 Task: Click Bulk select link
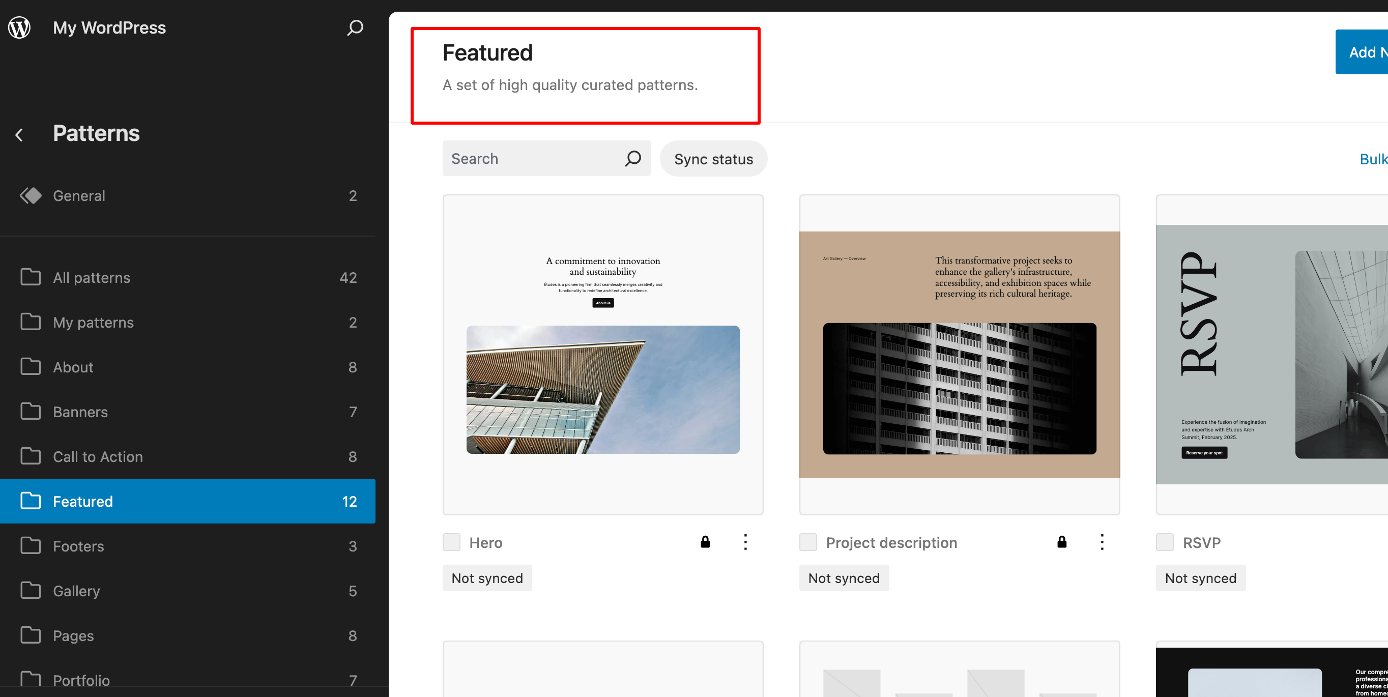coord(1375,158)
